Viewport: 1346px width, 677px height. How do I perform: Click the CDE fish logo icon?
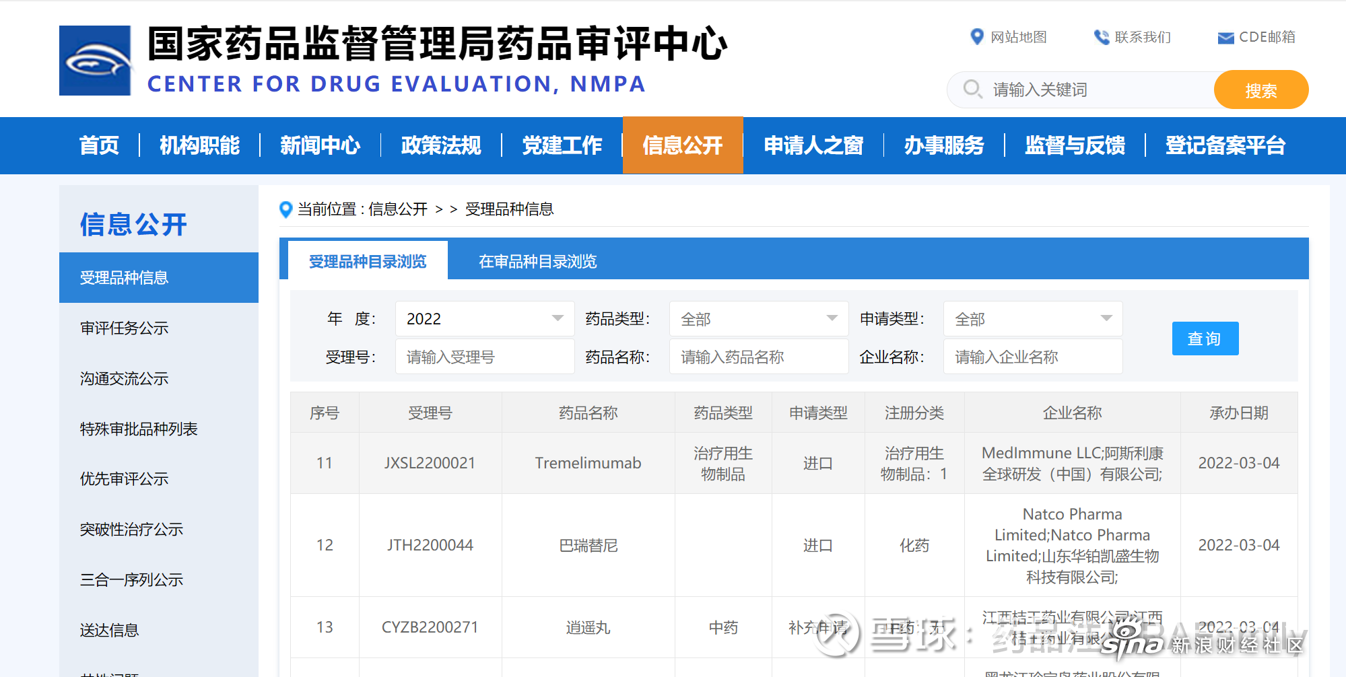pyautogui.click(x=96, y=61)
